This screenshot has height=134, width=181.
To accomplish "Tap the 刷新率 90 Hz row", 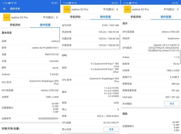I will (151, 64).
